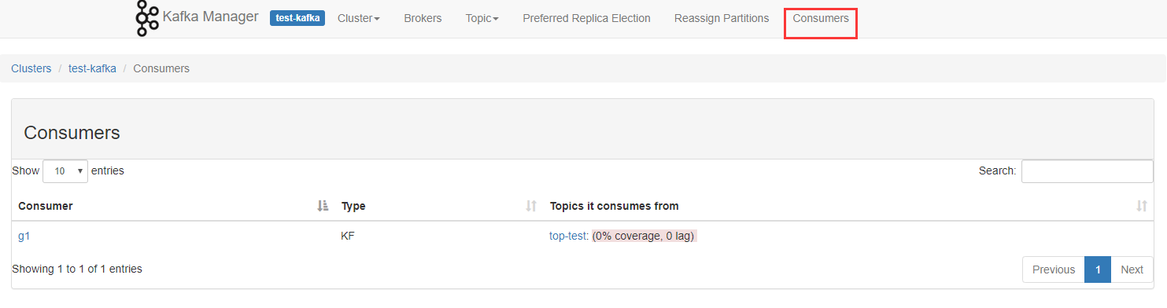Select the Consumers nav tab
Image resolution: width=1167 pixels, height=308 pixels.
tap(821, 18)
